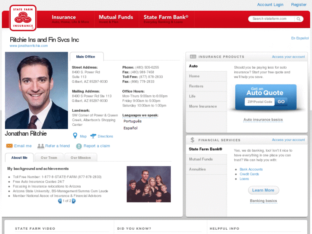Access your account in Financial Services

pos(288,140)
